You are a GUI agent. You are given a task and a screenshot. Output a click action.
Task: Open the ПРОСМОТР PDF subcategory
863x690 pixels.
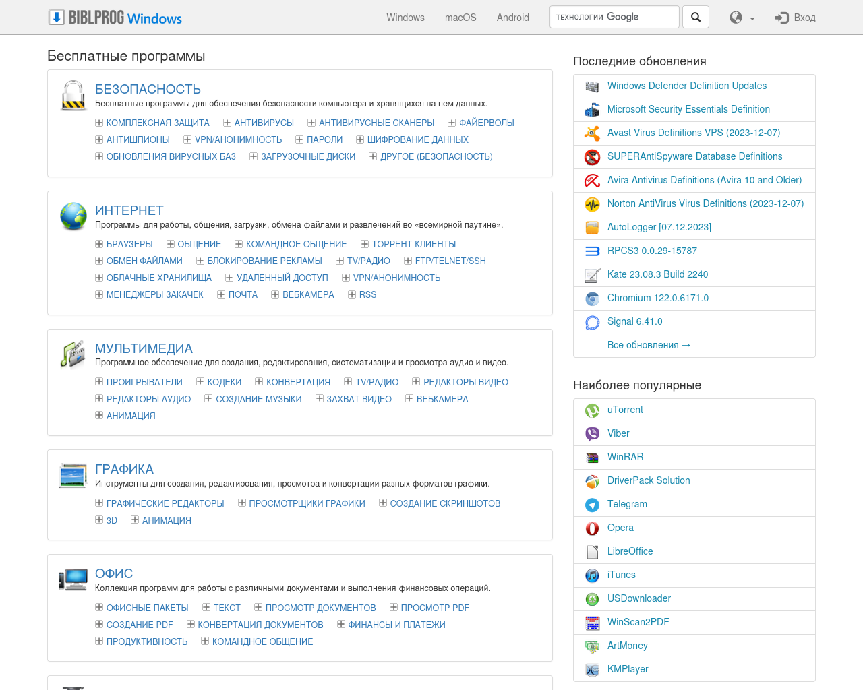435,608
